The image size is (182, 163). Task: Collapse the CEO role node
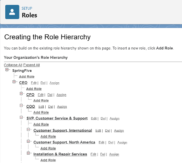click(x=14, y=82)
